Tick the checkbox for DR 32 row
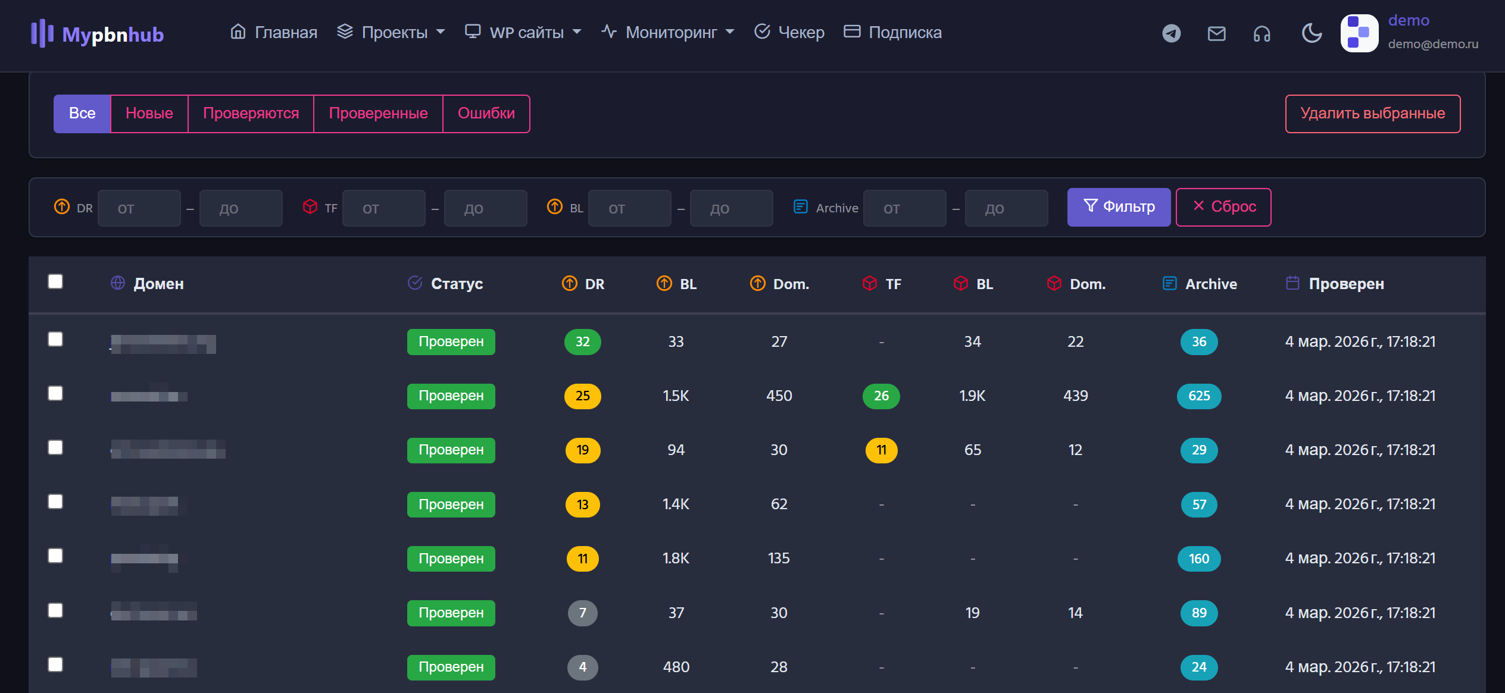 pos(55,339)
